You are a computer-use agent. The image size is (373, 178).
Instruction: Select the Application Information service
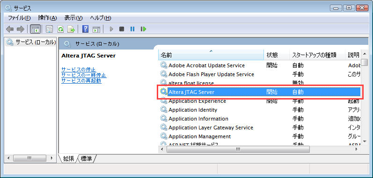coord(260,119)
